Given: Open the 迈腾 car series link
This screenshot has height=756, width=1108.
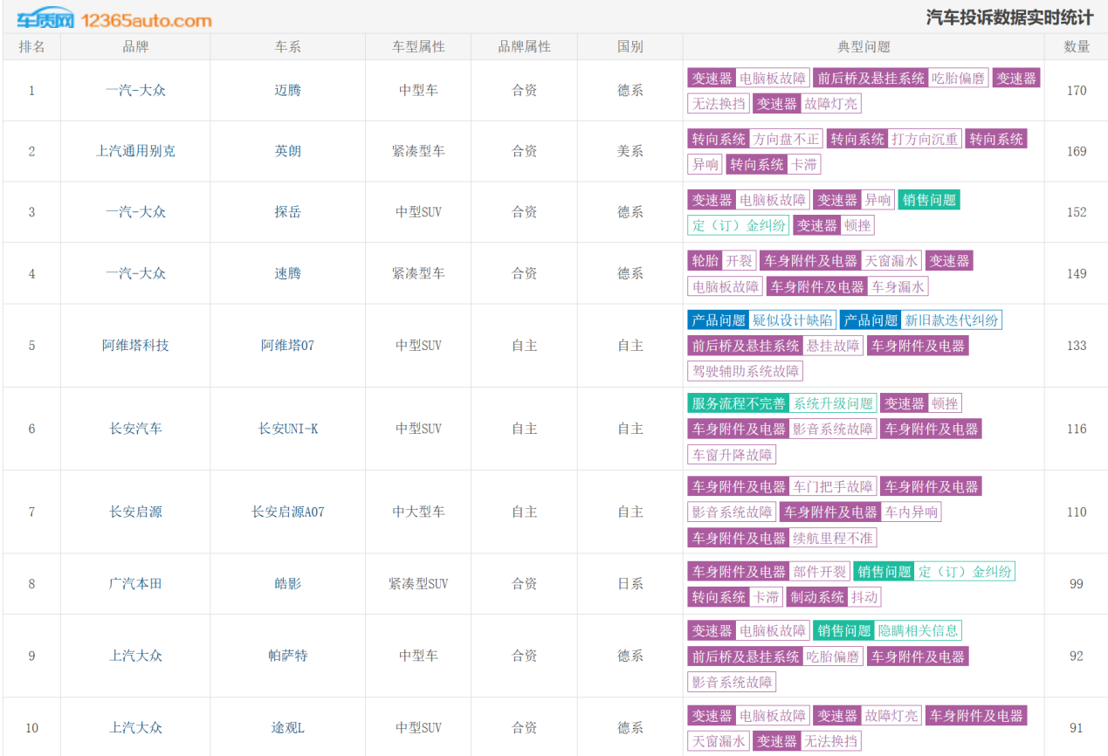Looking at the screenshot, I should tap(287, 90).
